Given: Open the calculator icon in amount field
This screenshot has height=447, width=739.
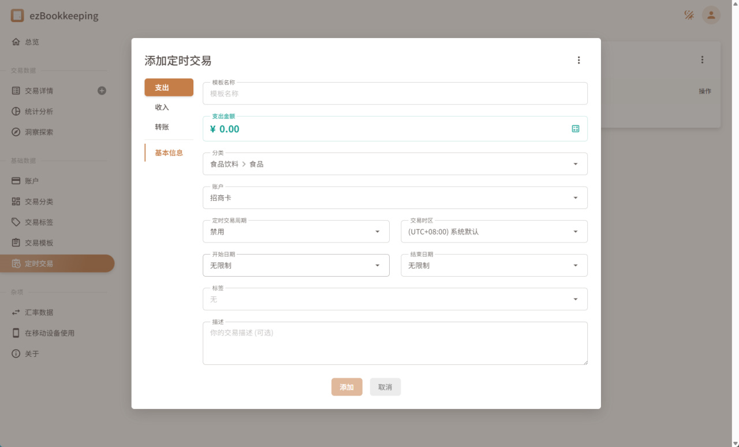Looking at the screenshot, I should coord(576,129).
